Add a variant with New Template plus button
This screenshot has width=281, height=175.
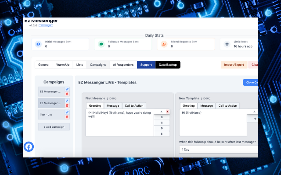pyautogui.click(x=255, y=119)
